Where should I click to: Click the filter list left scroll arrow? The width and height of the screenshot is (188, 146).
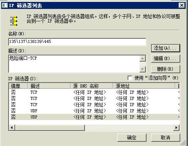click(x=12, y=128)
